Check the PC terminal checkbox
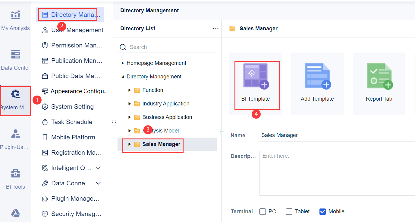 263,211
